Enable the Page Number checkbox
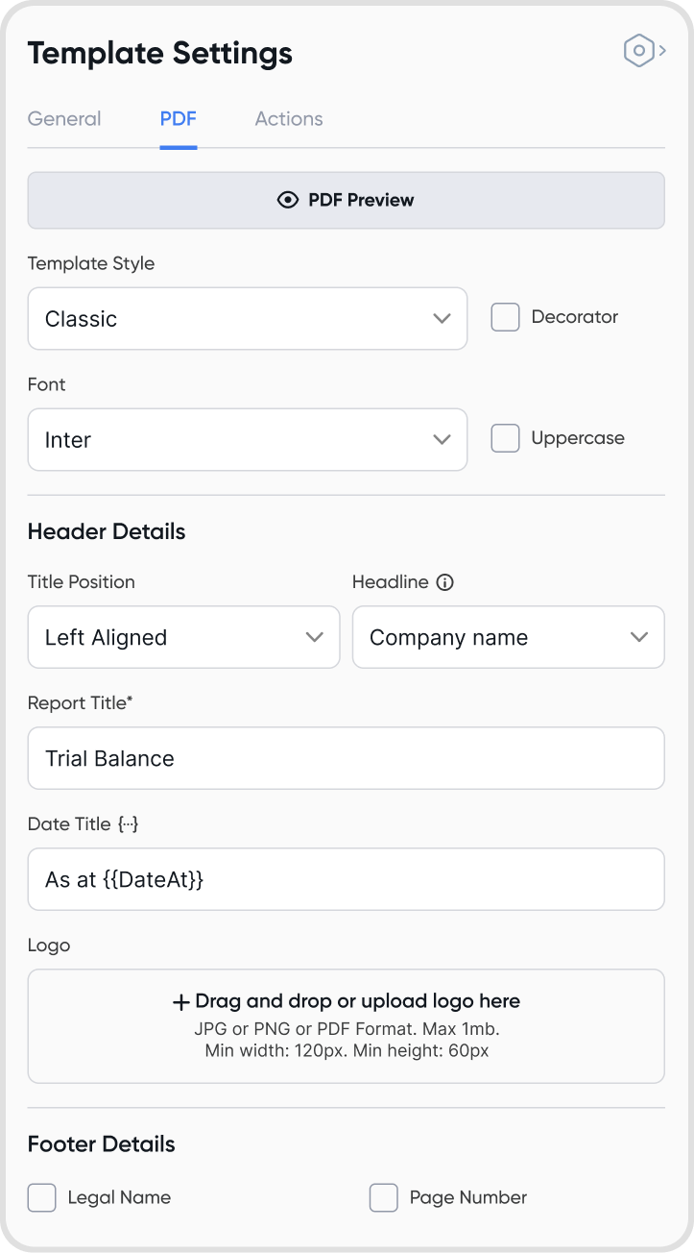This screenshot has width=694, height=1253. click(384, 1197)
